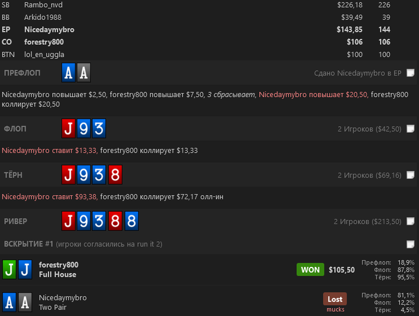Click the blue Ace card in Nicedaymybro's showdown hand

[x=10, y=302]
